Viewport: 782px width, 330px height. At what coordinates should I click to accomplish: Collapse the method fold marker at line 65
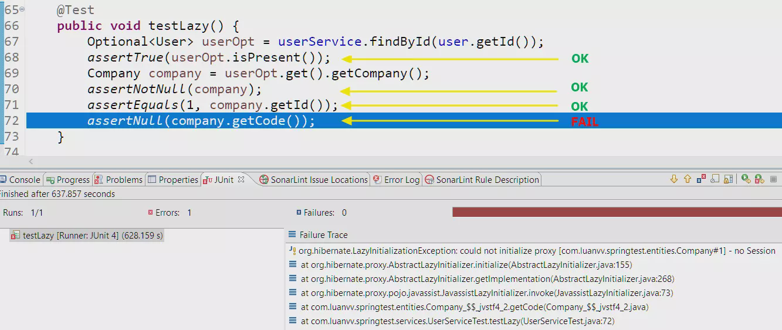point(22,9)
